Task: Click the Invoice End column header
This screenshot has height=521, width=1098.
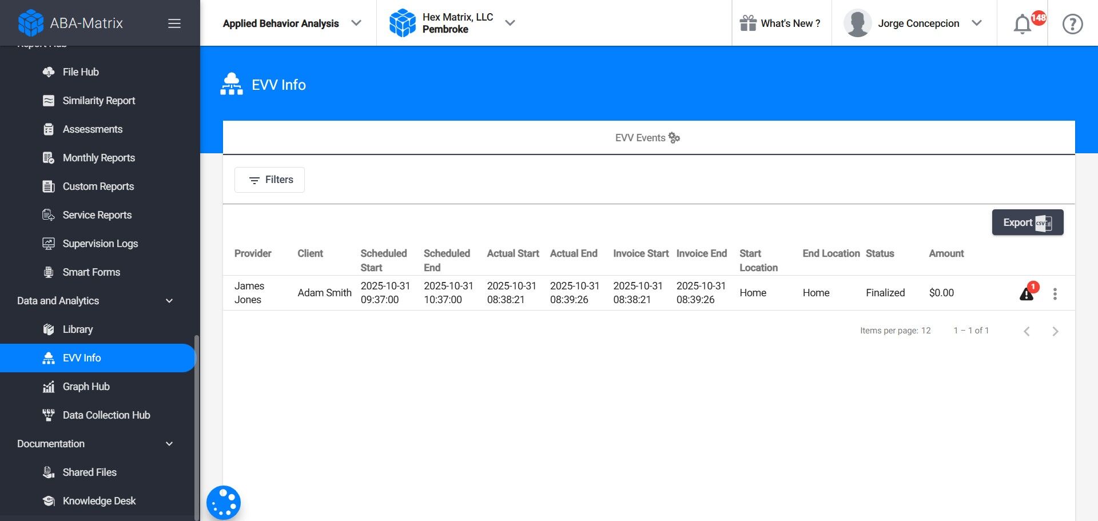Action: click(x=701, y=253)
